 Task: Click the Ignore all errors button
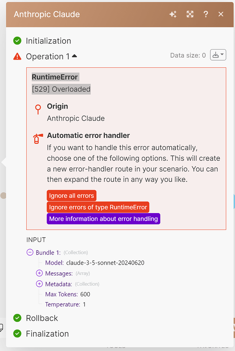[x=72, y=196]
